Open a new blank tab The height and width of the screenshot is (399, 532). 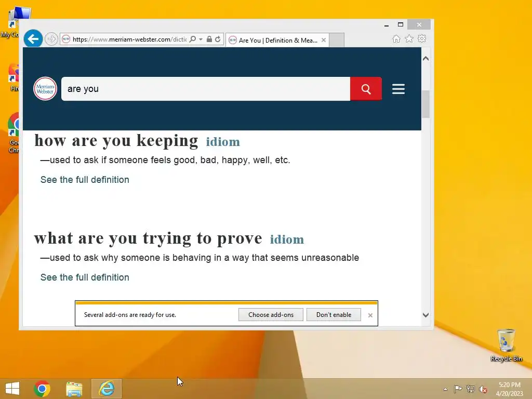pos(337,40)
